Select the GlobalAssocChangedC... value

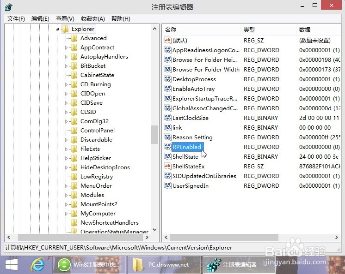[205, 108]
